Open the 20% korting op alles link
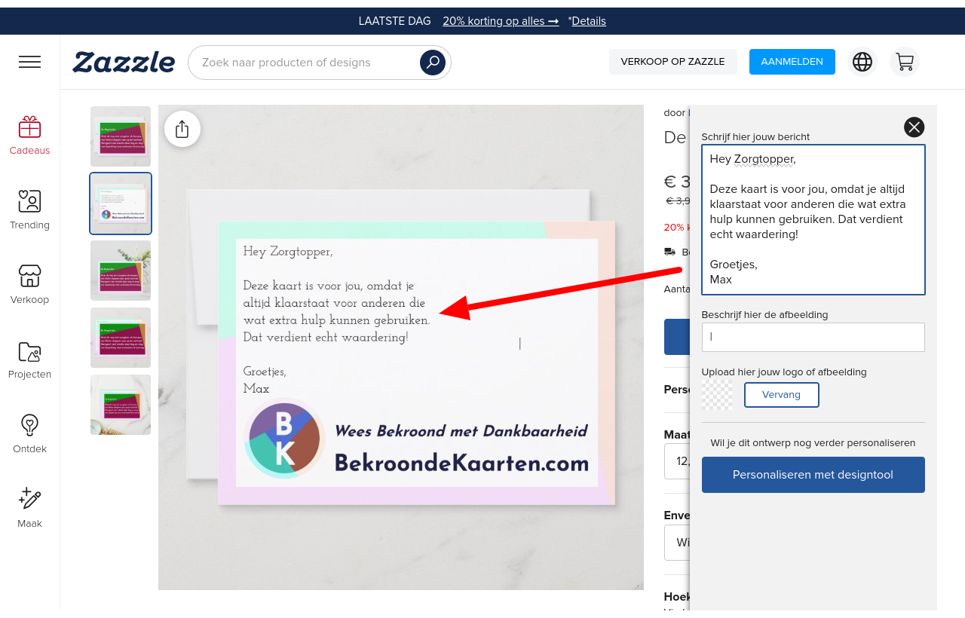 (501, 21)
